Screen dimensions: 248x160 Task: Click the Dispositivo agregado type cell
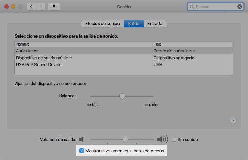(x=174, y=58)
